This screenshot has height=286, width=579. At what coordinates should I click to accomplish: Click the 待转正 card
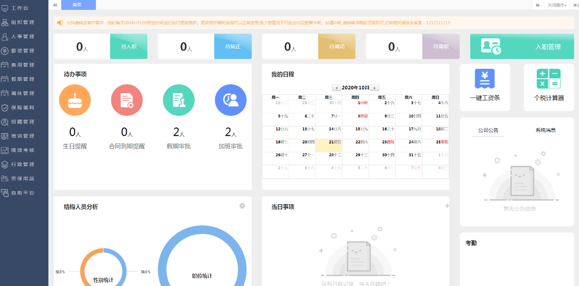pyautogui.click(x=205, y=46)
